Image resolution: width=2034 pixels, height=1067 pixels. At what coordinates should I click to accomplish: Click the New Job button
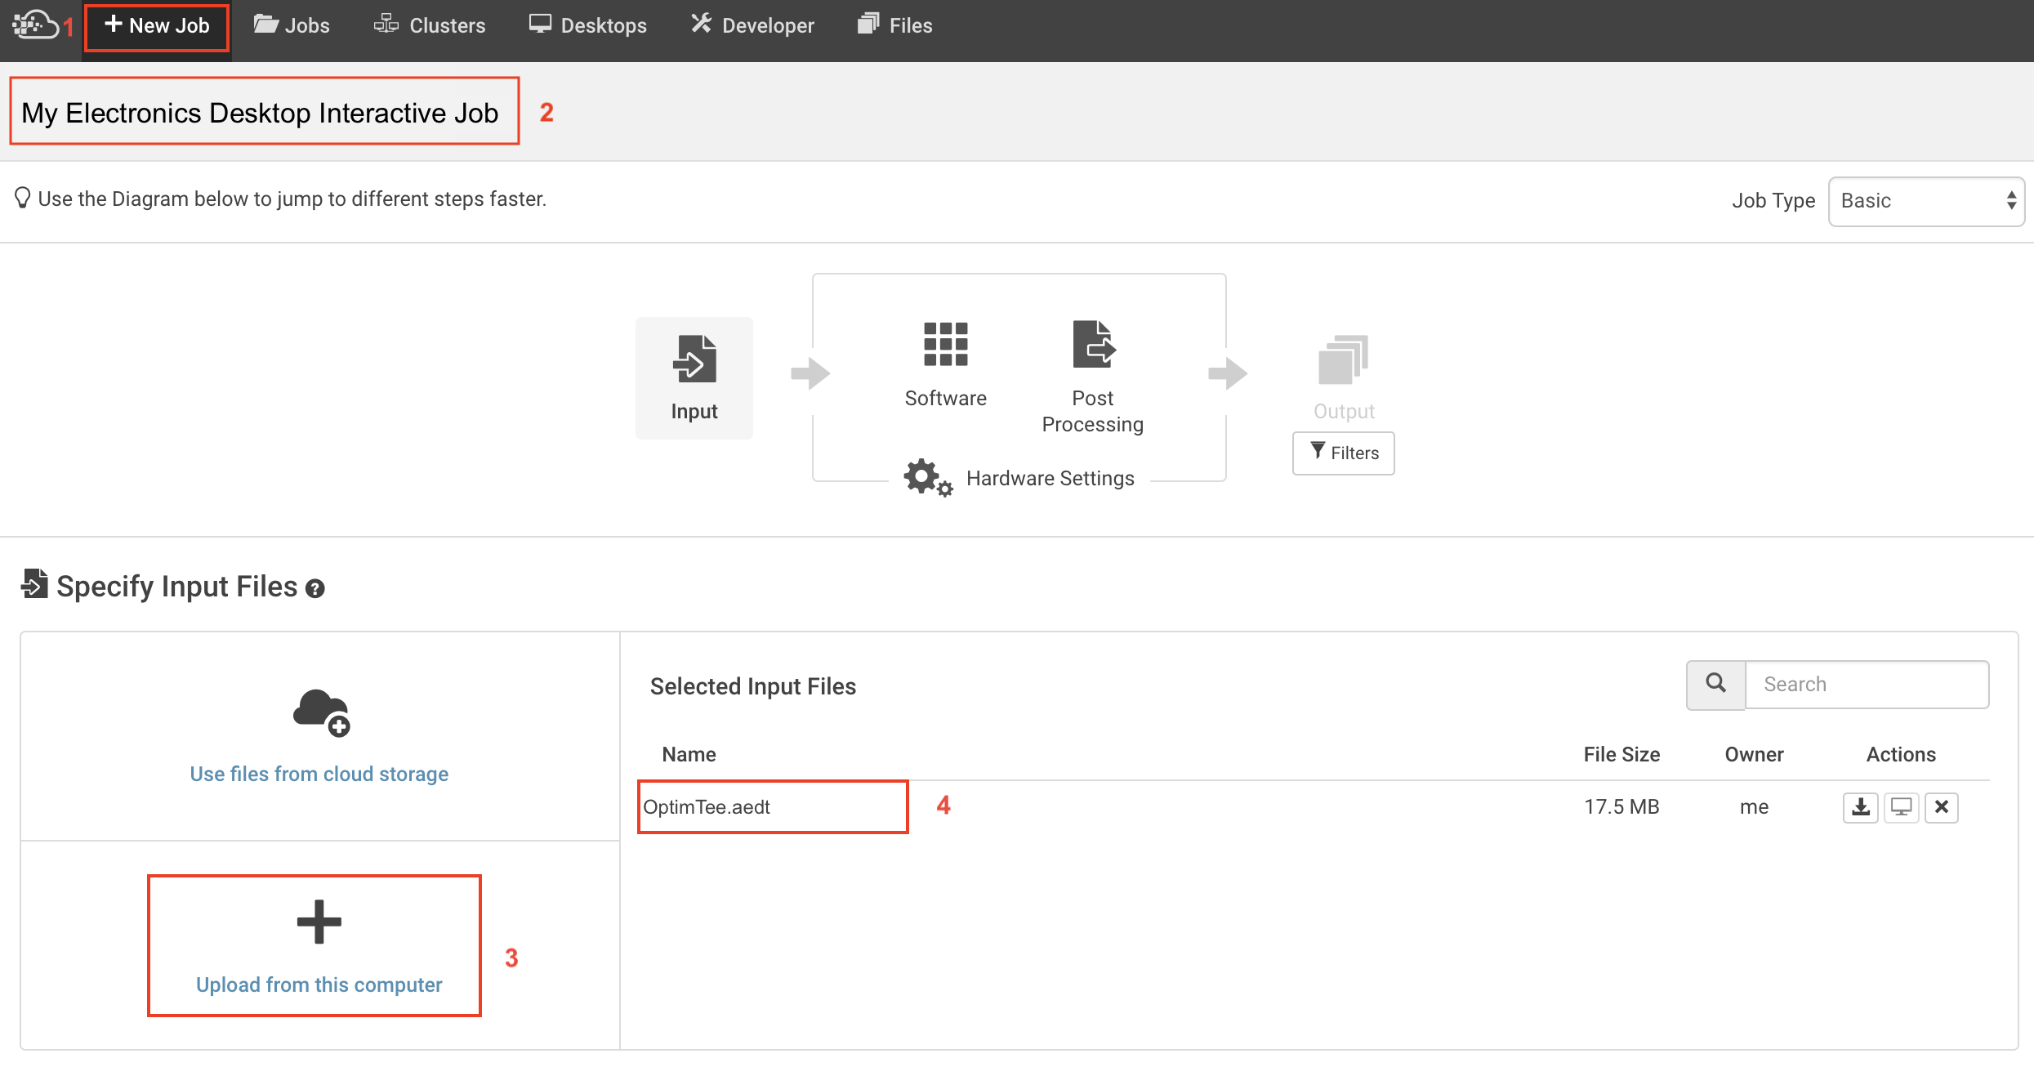(157, 25)
